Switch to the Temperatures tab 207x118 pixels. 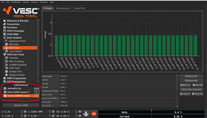point(63,8)
